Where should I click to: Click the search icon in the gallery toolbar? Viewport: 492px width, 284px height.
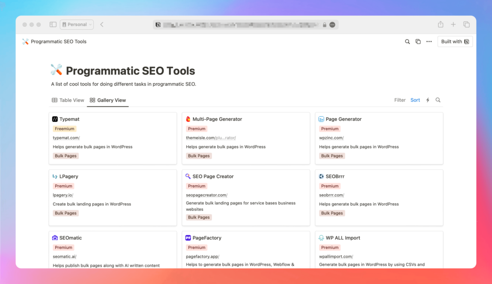(x=438, y=100)
